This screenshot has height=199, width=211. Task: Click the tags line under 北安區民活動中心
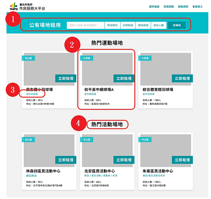[101, 176]
